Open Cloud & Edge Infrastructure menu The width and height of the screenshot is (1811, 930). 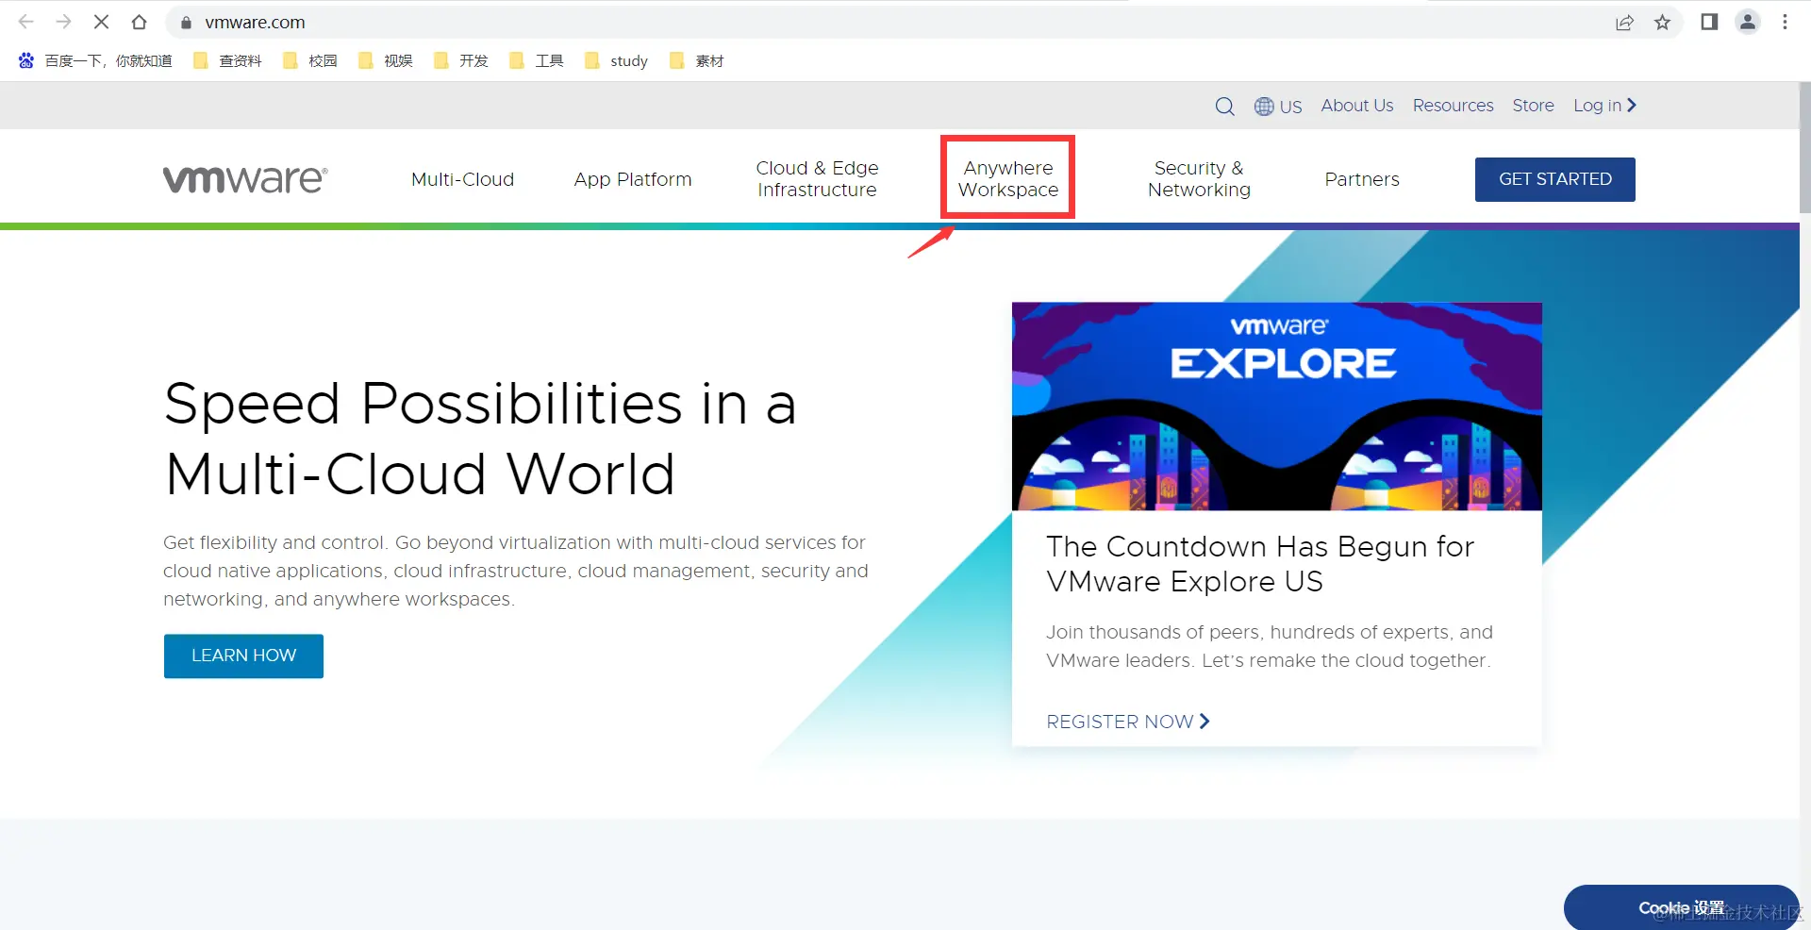817,179
